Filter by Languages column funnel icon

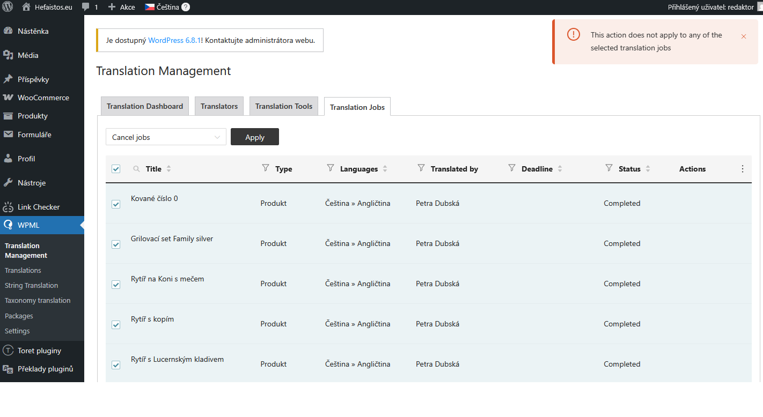(331, 168)
